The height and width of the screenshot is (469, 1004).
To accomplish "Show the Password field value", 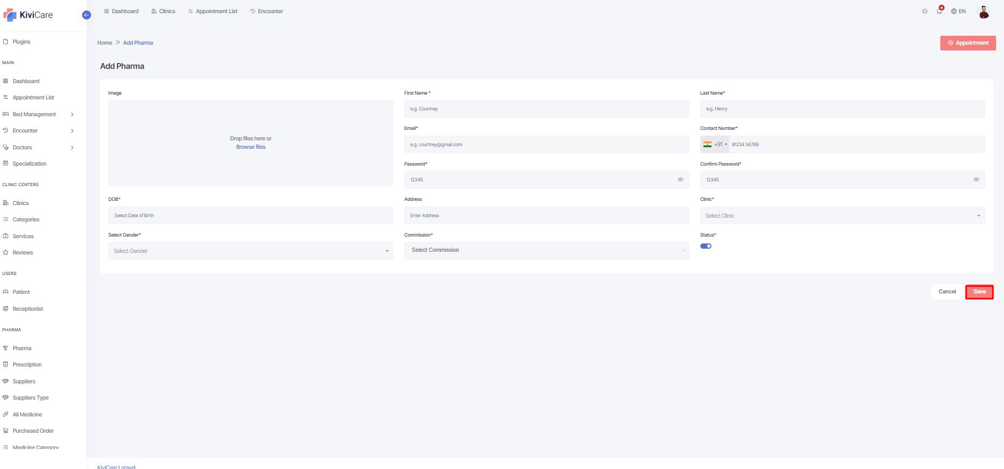I will [x=680, y=180].
